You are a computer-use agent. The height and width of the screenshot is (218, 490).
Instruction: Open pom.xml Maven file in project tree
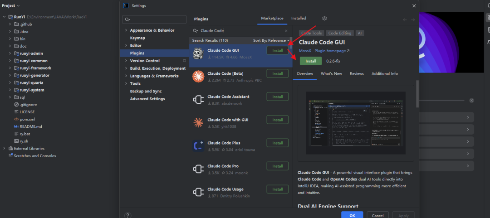(24, 119)
